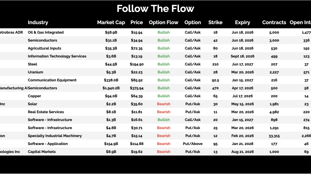Select the Oil & Gas Integrated cell

46,33
